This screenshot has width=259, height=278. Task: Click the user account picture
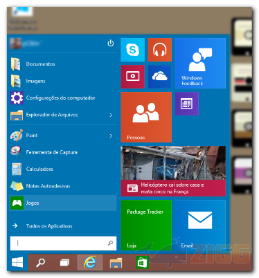point(15,43)
